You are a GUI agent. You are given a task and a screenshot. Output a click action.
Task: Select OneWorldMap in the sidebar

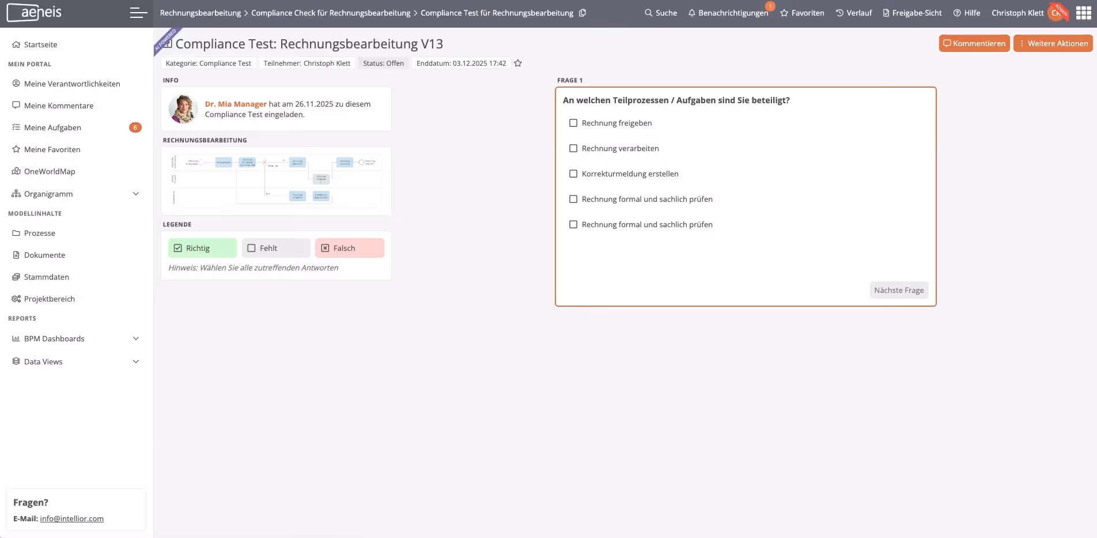point(50,171)
